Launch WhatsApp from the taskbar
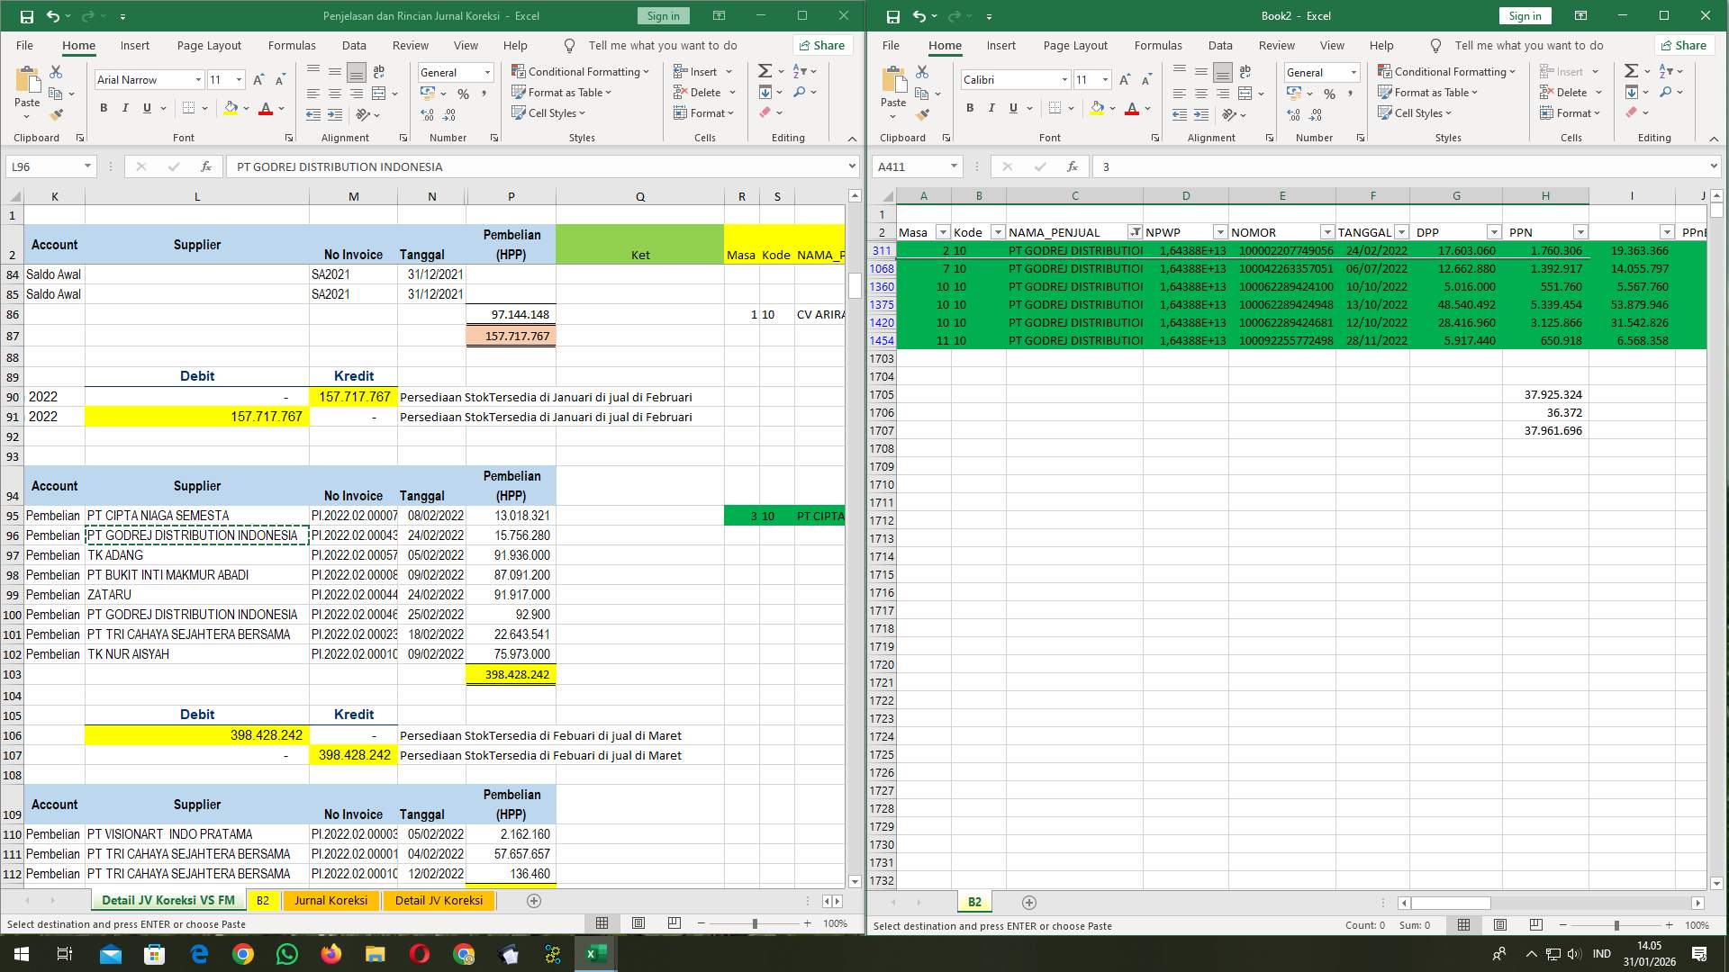The width and height of the screenshot is (1729, 972). click(288, 953)
